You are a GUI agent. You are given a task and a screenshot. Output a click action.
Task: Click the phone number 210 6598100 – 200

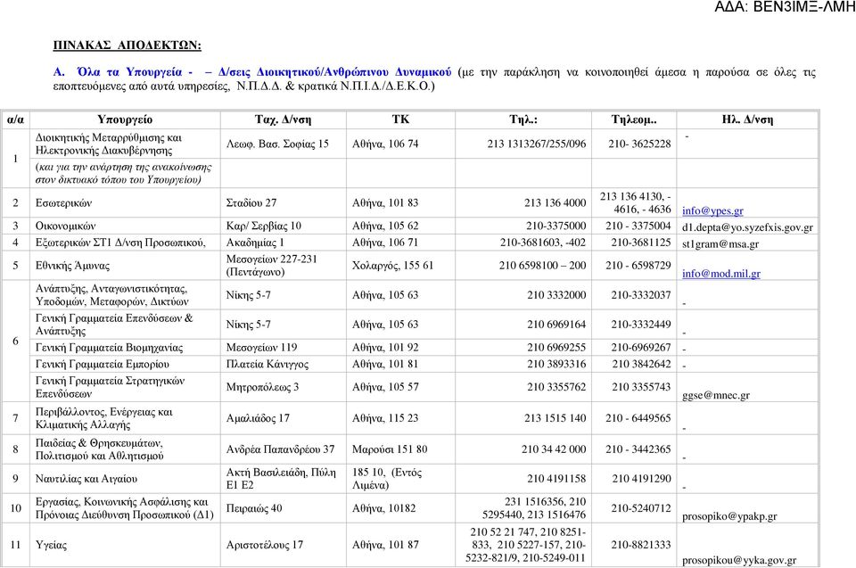coord(543,266)
